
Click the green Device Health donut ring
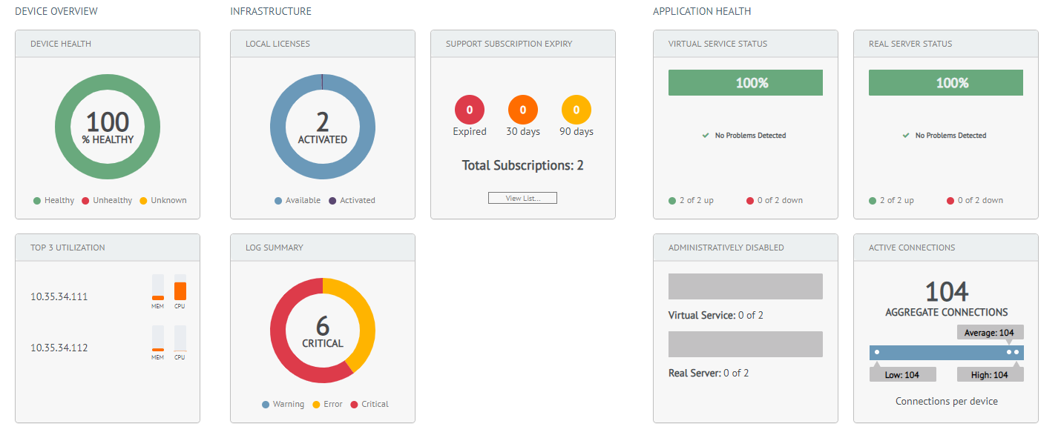coord(63,123)
